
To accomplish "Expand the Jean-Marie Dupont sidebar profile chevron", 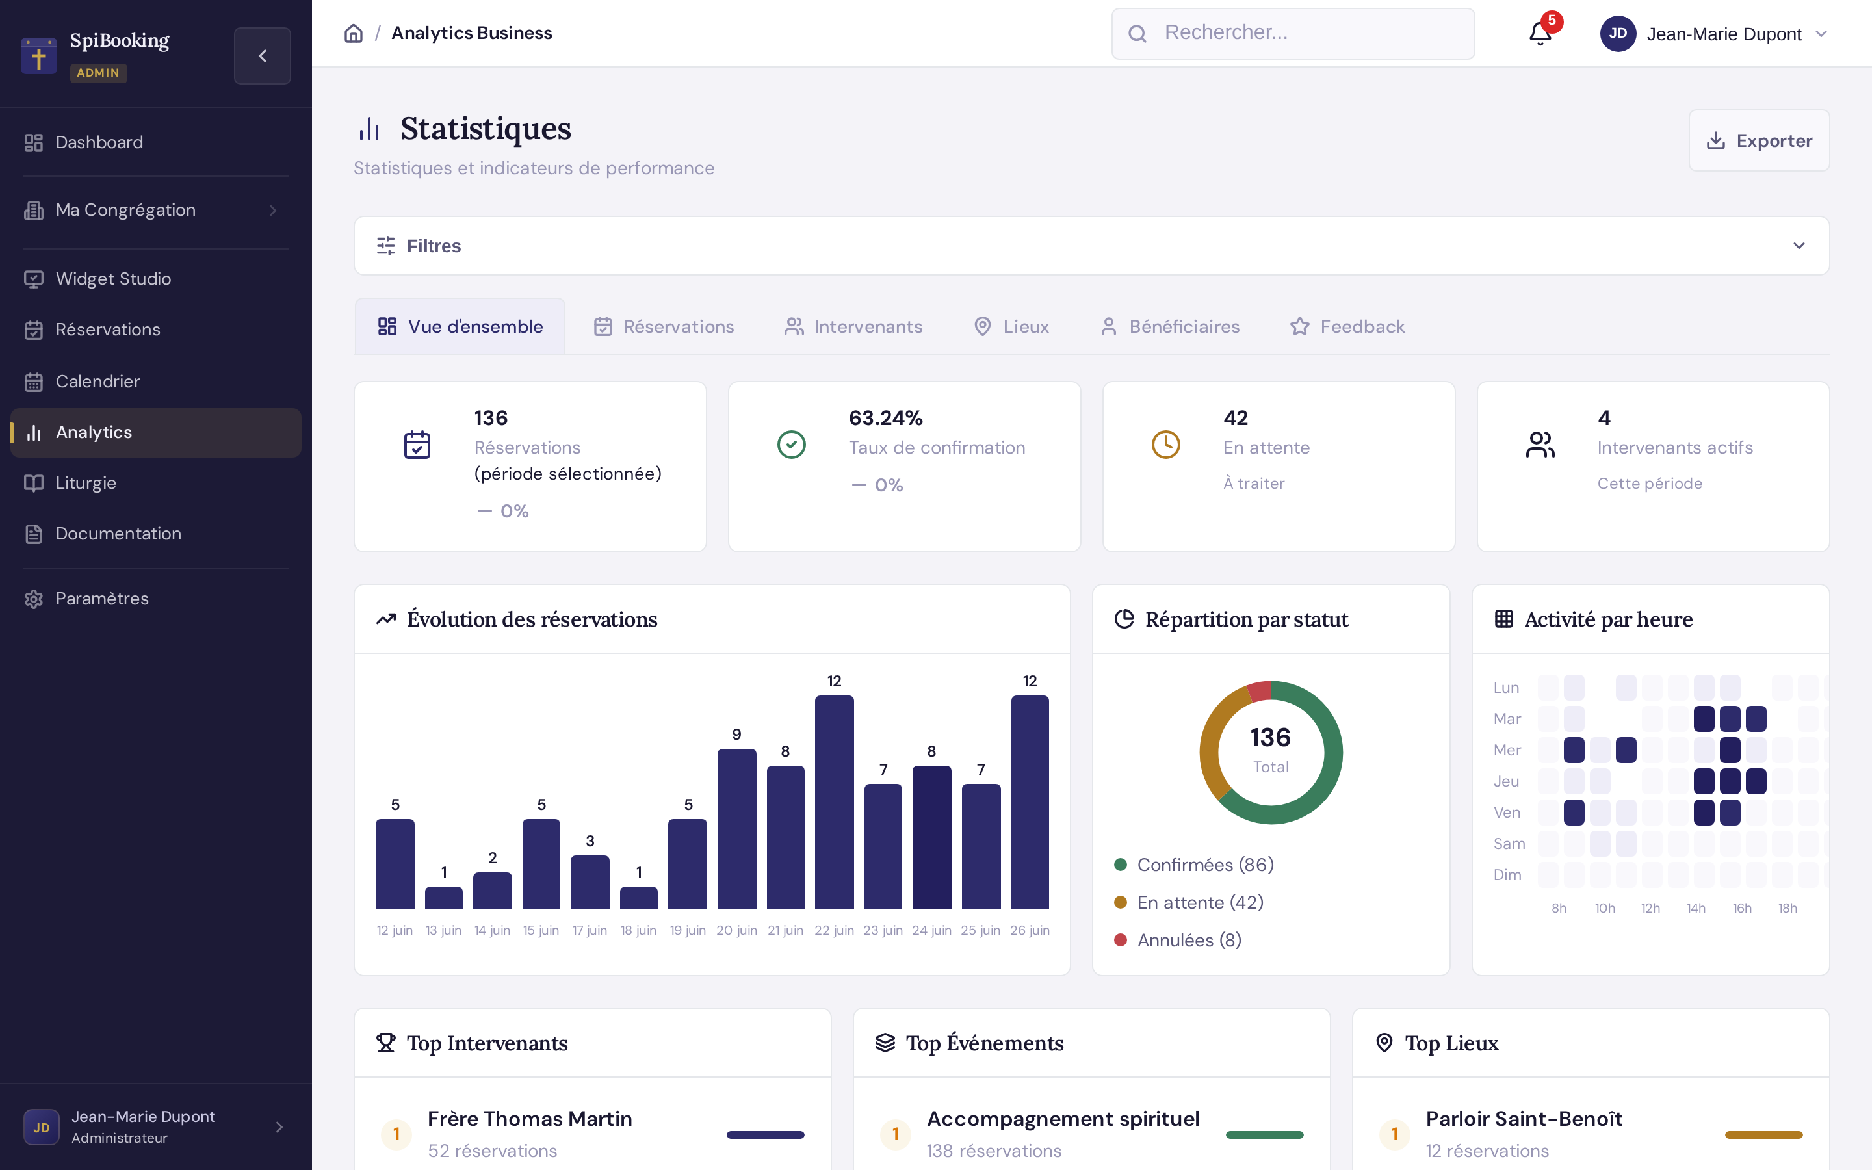I will [279, 1126].
